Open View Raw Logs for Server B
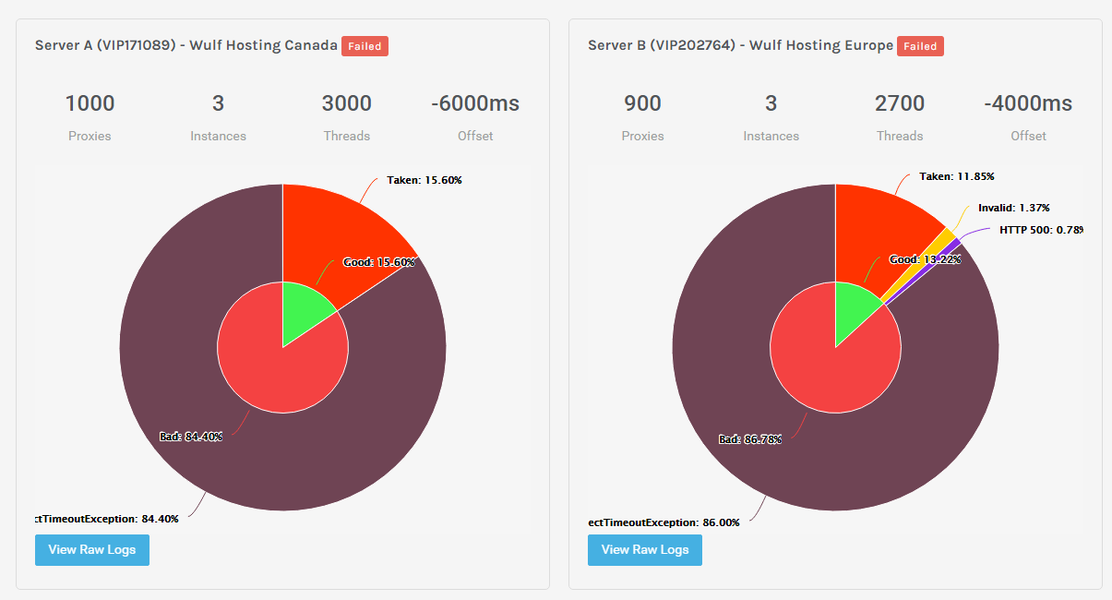 [644, 550]
